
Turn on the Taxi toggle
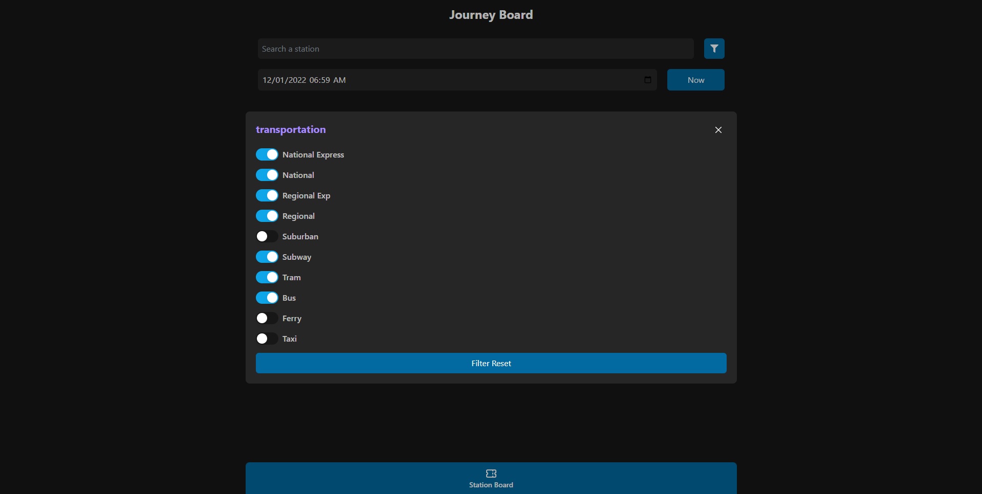(x=267, y=339)
